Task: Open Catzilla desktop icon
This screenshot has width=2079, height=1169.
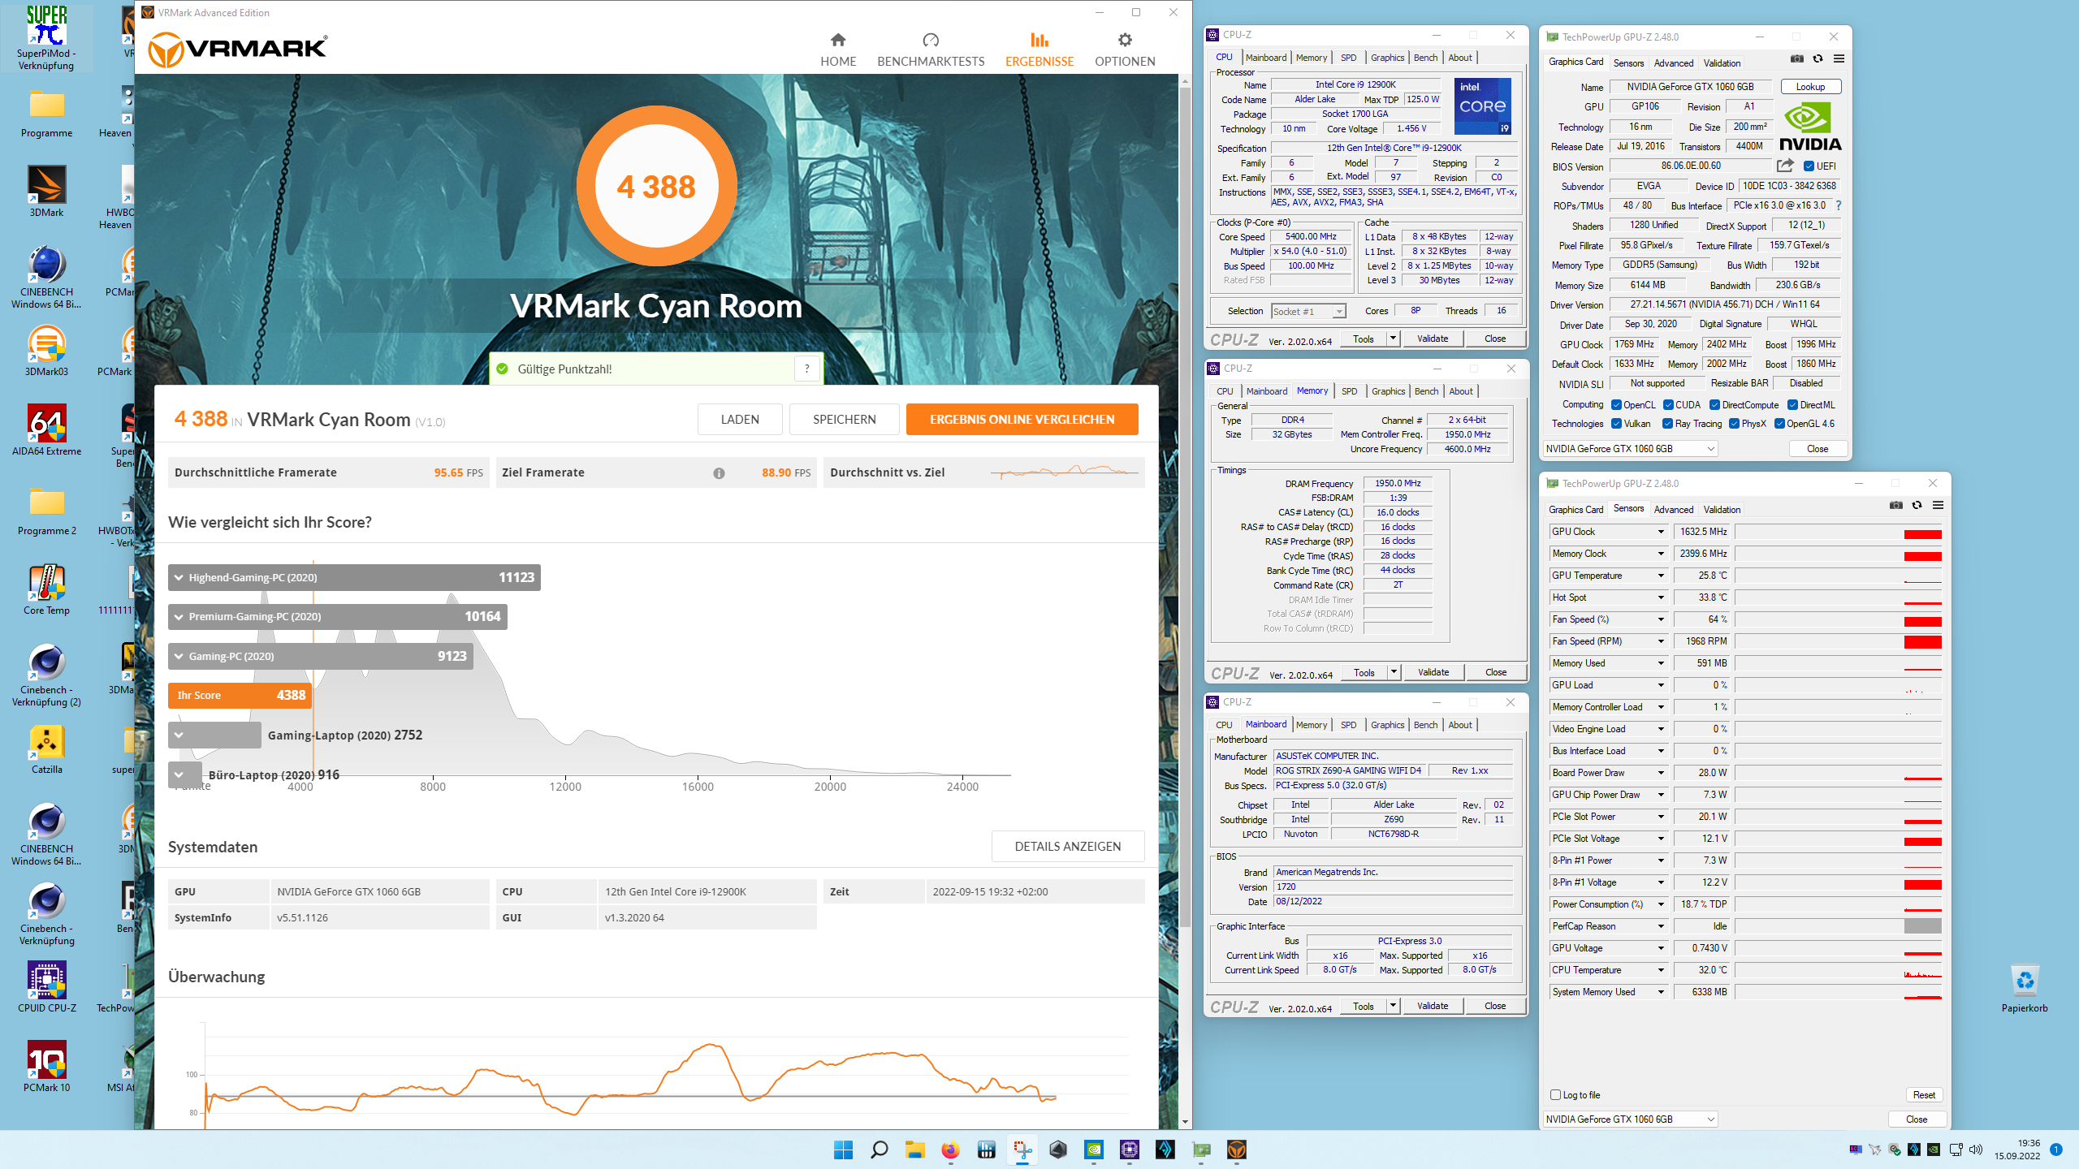Action: (46, 748)
